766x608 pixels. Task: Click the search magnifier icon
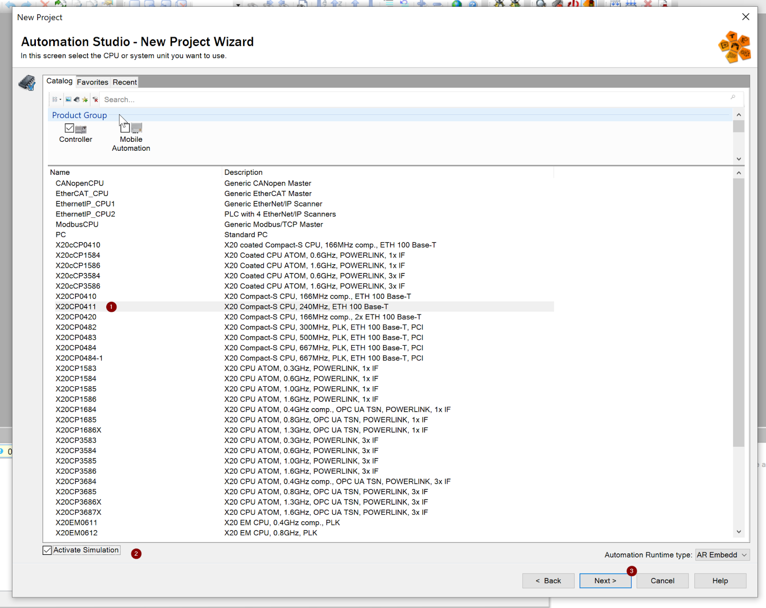[x=732, y=98]
